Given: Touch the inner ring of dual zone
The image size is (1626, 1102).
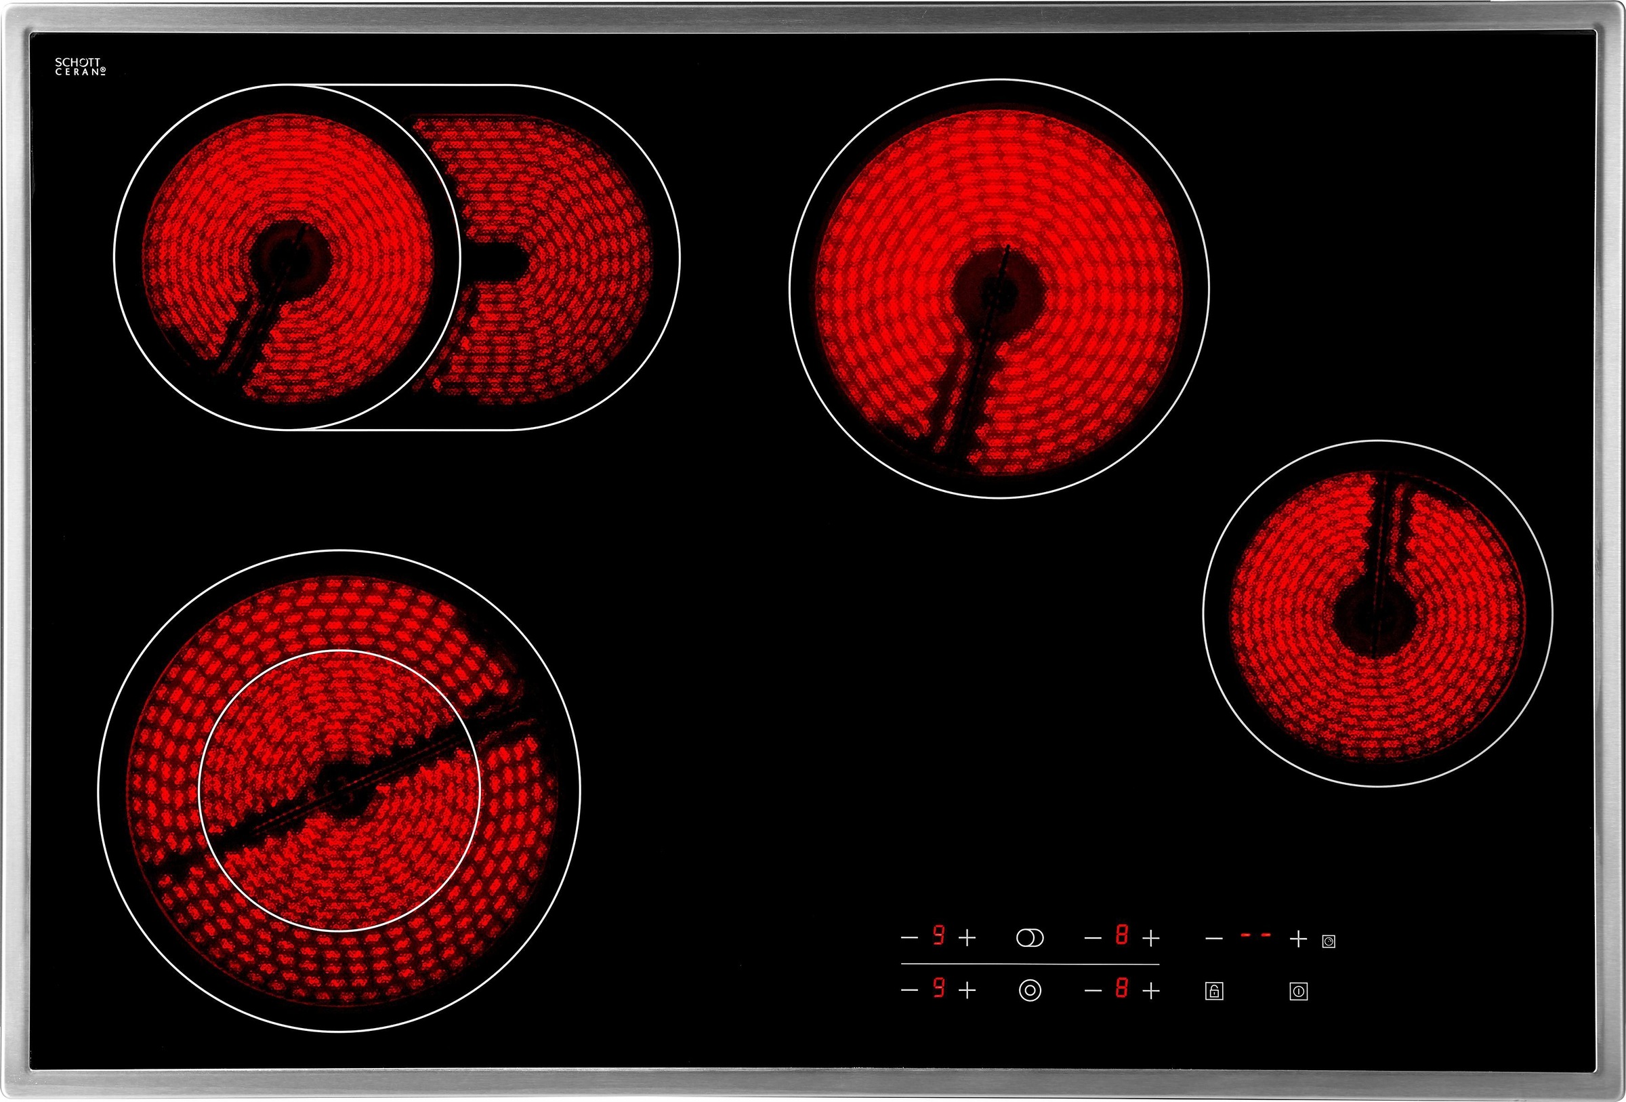Looking at the screenshot, I should tap(340, 791).
